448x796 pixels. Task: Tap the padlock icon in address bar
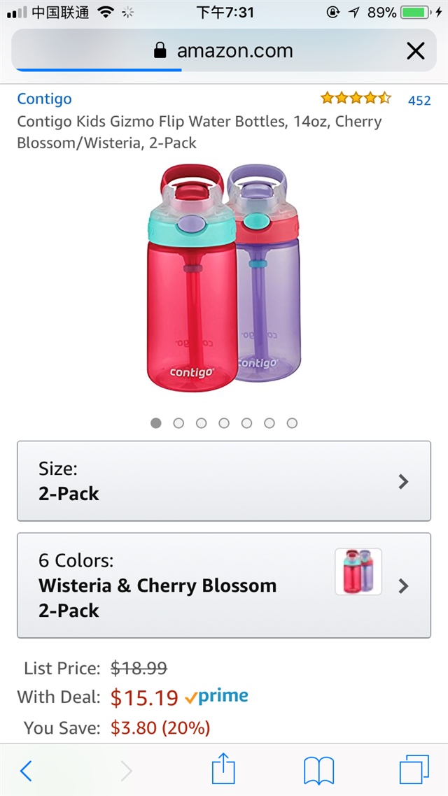click(160, 51)
